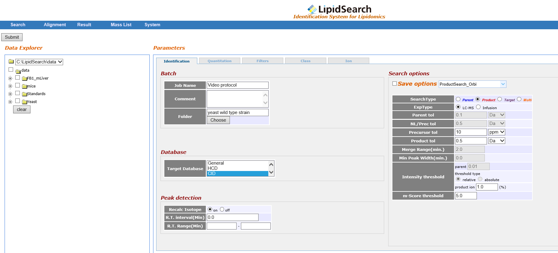The image size is (558, 253).
Task: Check the Standards folder checkbox
Action: pyautogui.click(x=18, y=93)
